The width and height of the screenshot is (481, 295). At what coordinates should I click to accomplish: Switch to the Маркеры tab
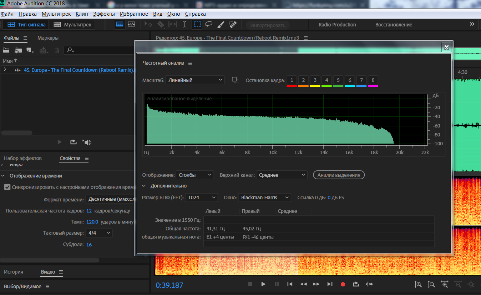tap(48, 38)
